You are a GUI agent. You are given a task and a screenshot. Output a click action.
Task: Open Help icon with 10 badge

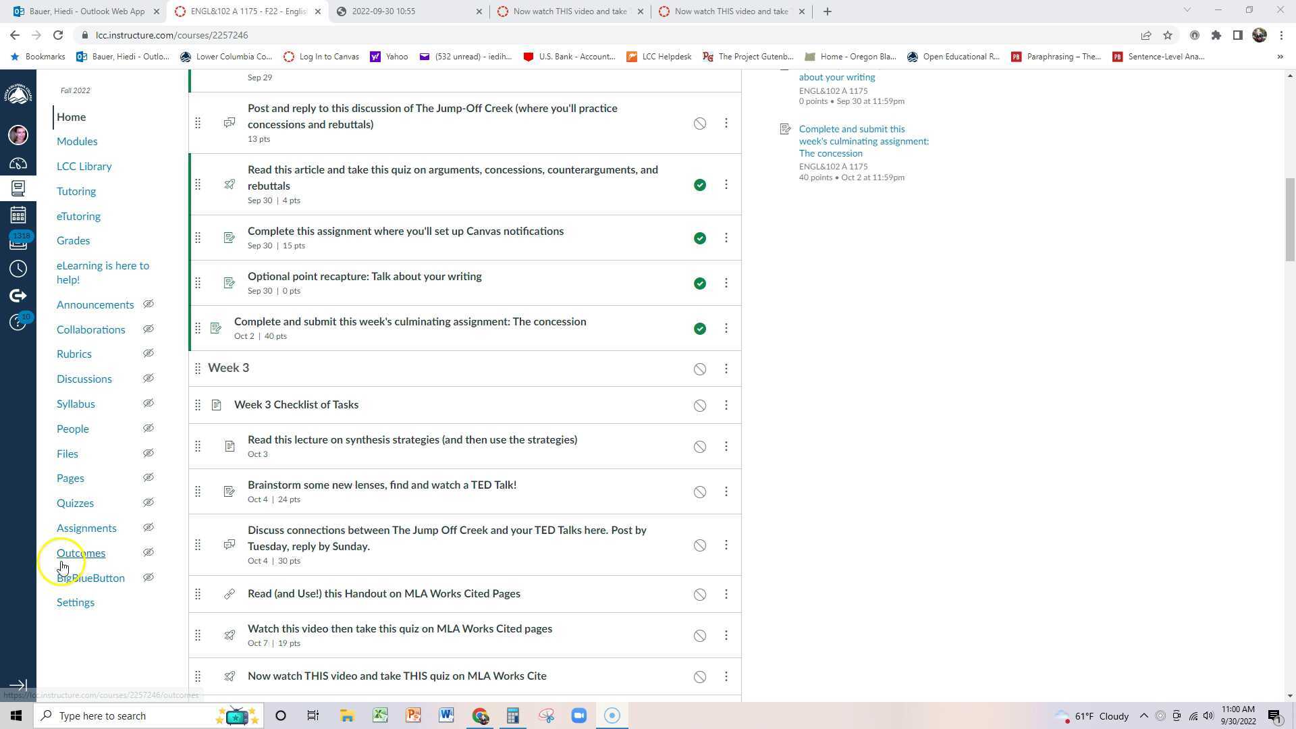coord(18,323)
